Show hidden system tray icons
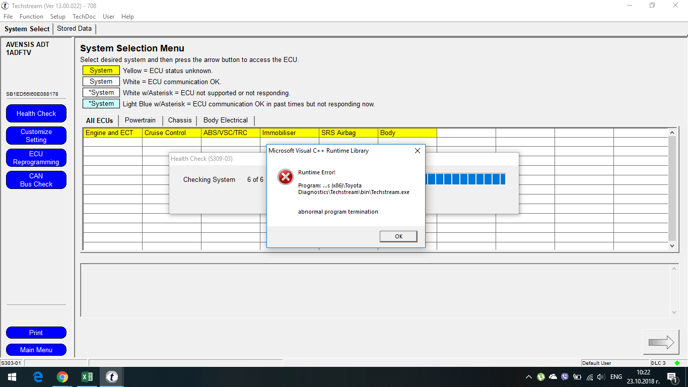The image size is (688, 387). (528, 377)
